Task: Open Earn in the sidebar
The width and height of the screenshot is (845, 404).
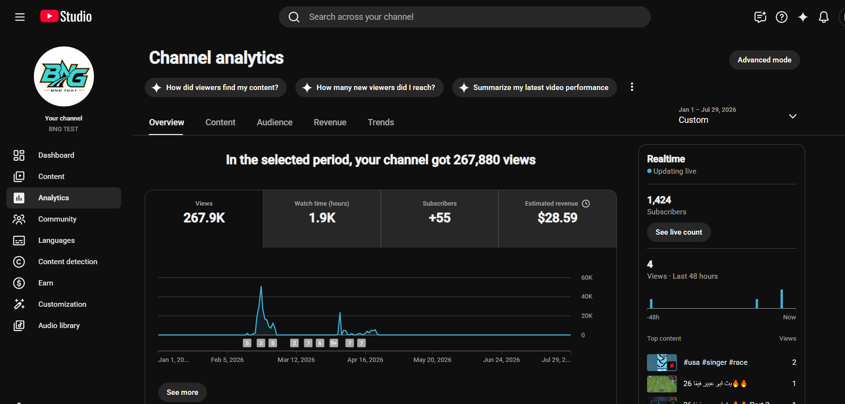Action: 64,283
